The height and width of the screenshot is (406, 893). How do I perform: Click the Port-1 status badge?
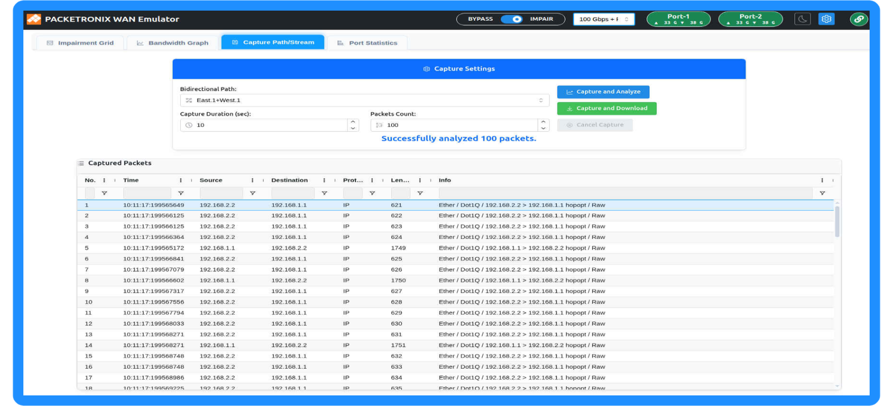(678, 19)
